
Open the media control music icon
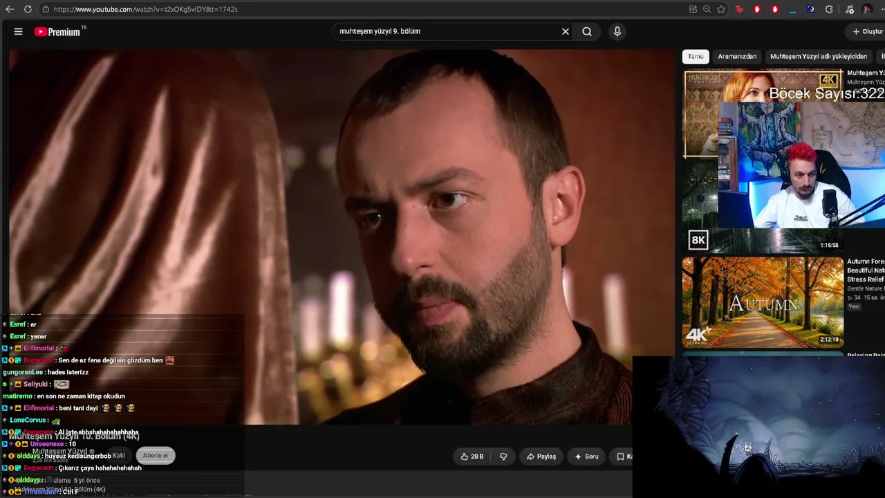850,9
